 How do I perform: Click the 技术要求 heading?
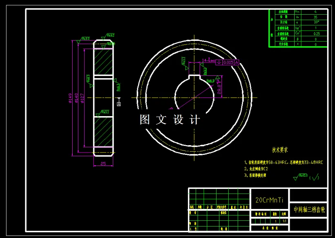pos(280,150)
